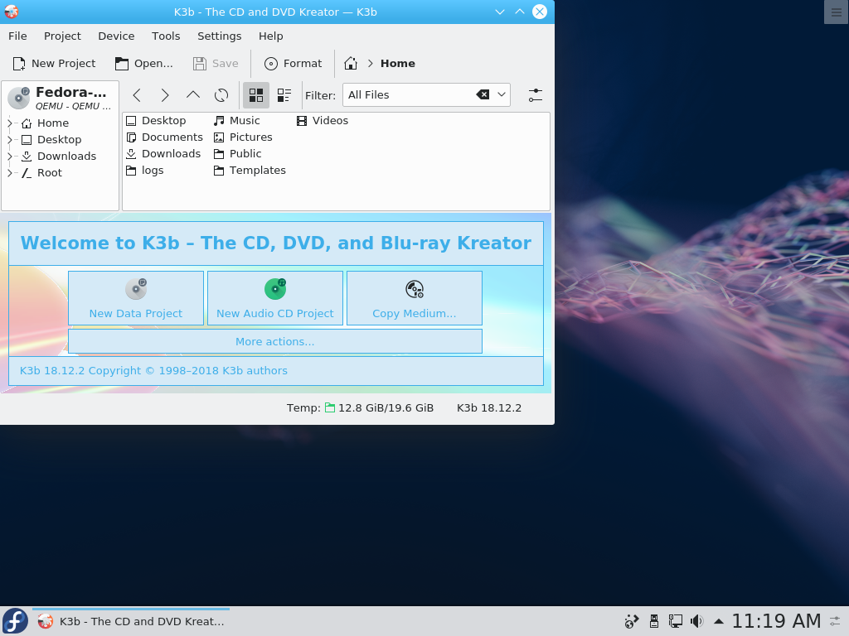The height and width of the screenshot is (636, 849).
Task: Open the network tray icon
Action: 675,621
